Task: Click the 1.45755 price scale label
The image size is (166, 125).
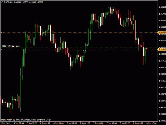Action: click(162, 61)
